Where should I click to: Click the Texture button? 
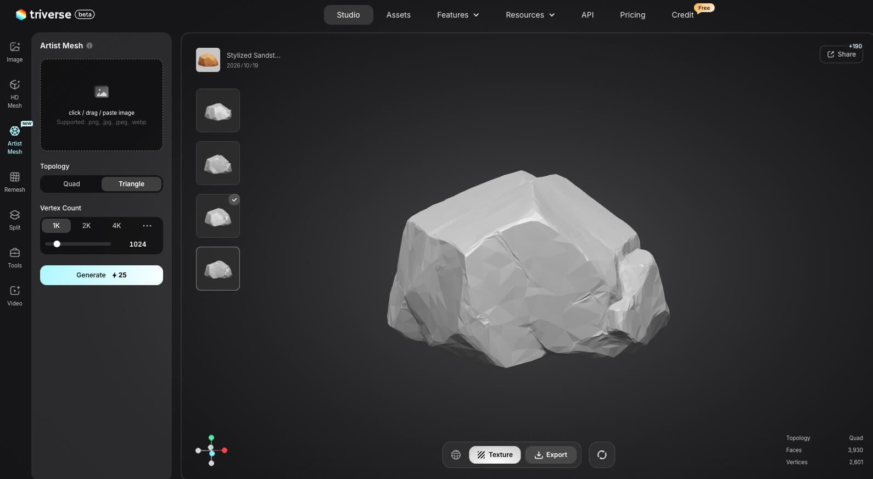click(495, 455)
